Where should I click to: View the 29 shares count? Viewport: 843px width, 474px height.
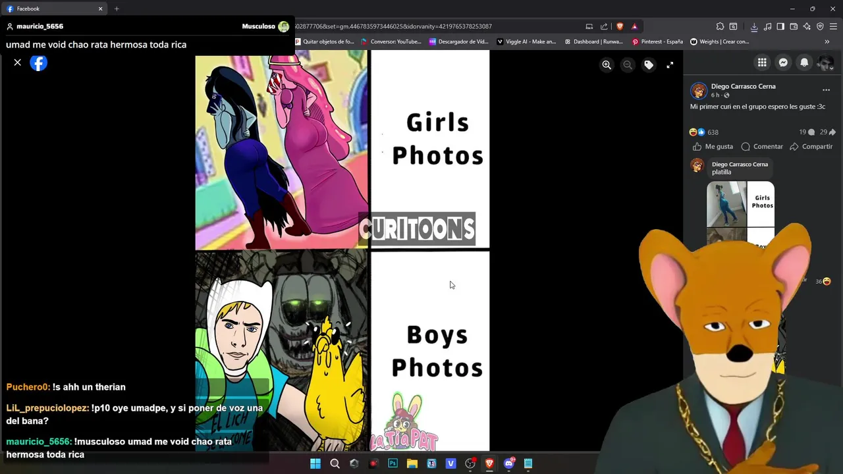(827, 132)
